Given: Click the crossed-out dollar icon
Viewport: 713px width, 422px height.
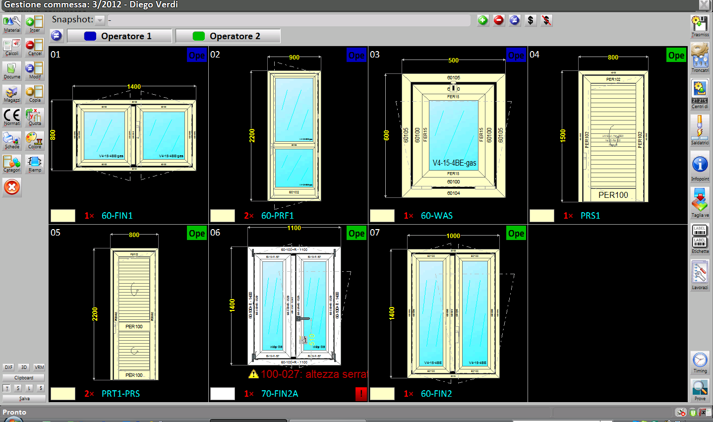Looking at the screenshot, I should (x=546, y=20).
